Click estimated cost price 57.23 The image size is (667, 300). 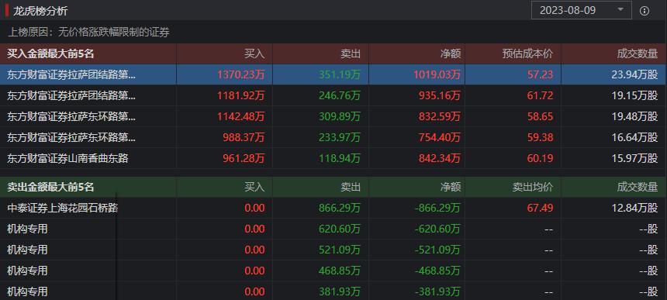(x=541, y=74)
